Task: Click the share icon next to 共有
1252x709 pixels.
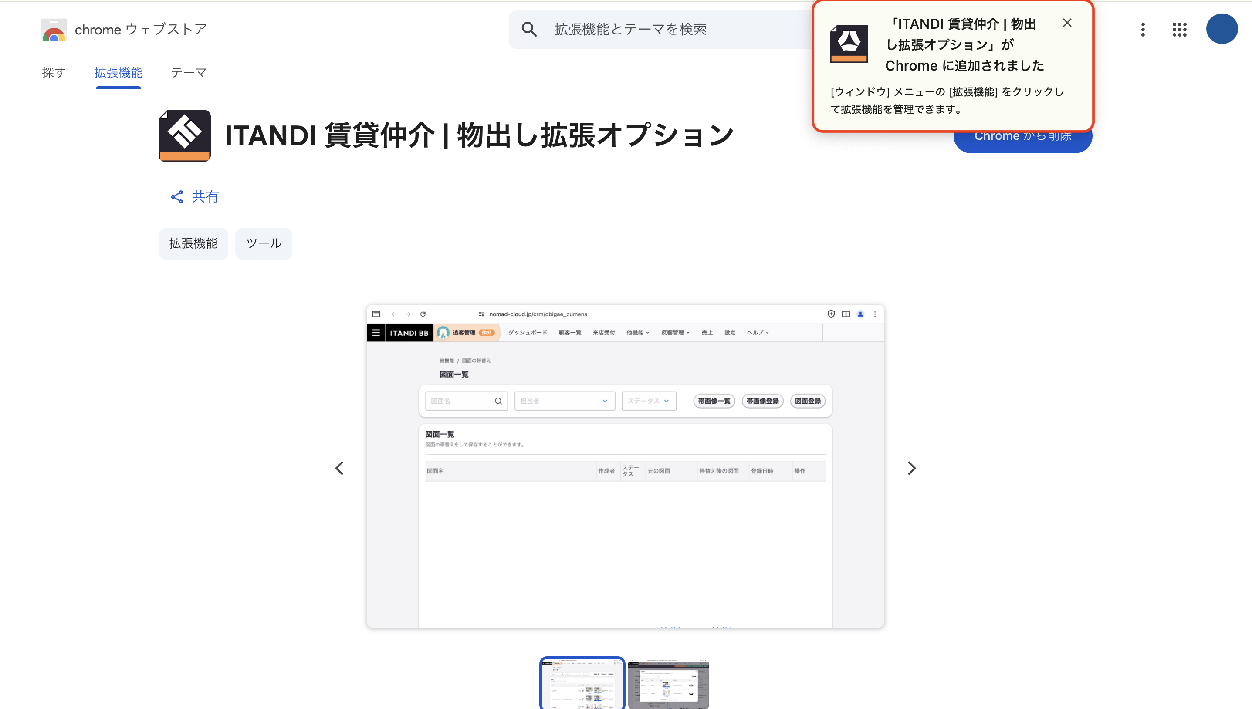Action: (x=177, y=197)
